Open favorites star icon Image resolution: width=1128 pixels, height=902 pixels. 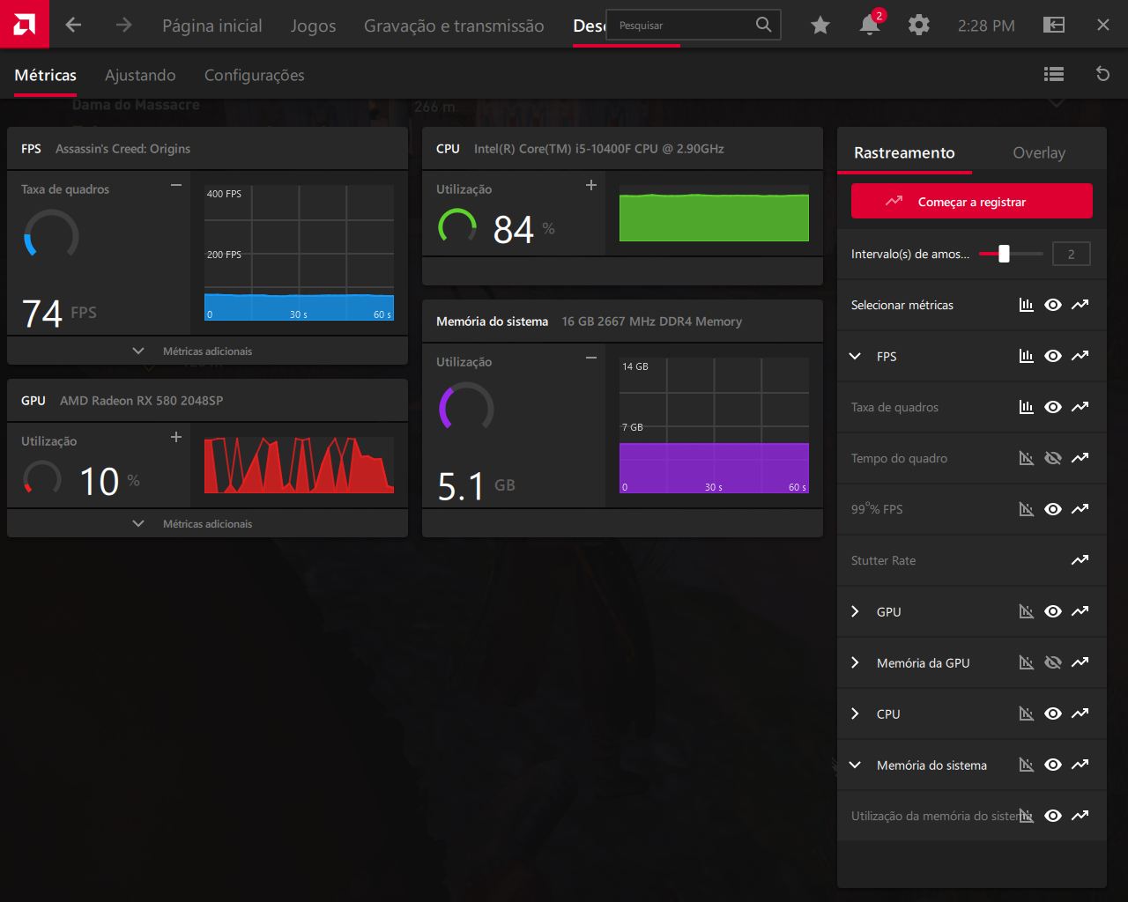tap(820, 25)
